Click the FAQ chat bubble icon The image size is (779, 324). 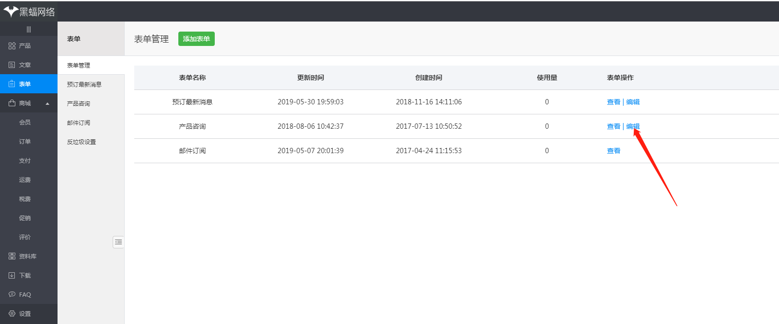click(x=12, y=294)
